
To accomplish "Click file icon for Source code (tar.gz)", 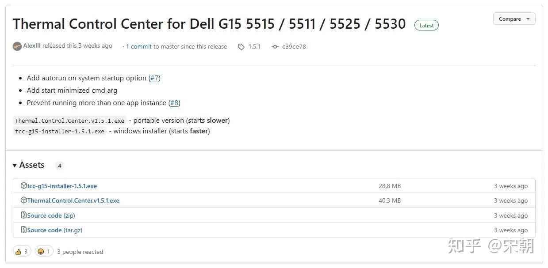I will click(x=24, y=230).
